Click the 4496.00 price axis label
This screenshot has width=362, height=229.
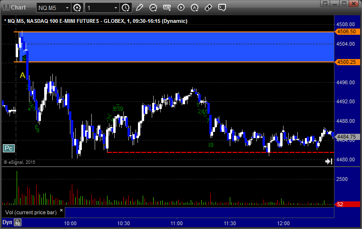pyautogui.click(x=346, y=82)
